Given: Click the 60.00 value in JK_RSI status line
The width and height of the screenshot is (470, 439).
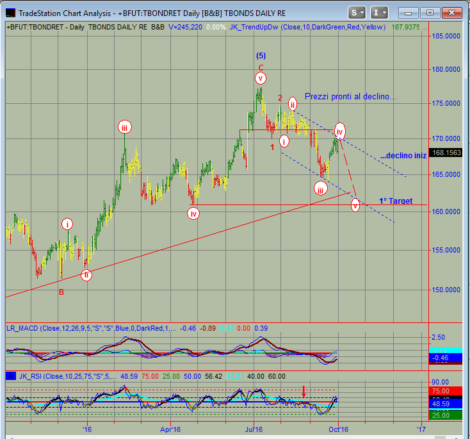Looking at the screenshot, I should point(277,376).
